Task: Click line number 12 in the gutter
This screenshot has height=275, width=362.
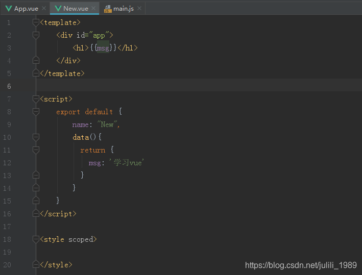Action: point(7,163)
